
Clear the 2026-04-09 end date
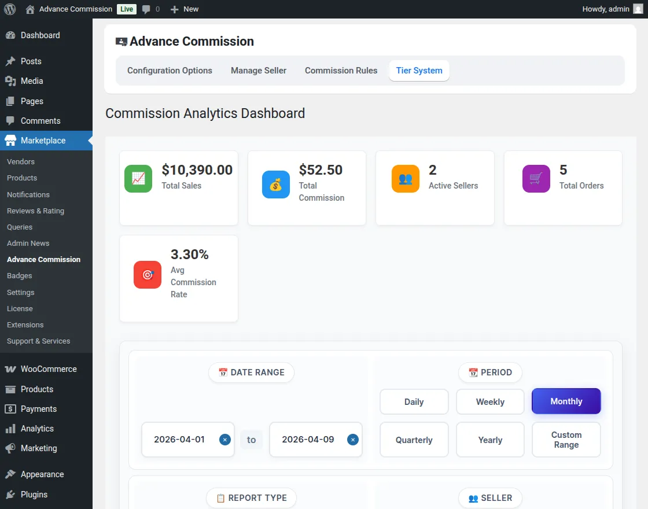pos(353,440)
